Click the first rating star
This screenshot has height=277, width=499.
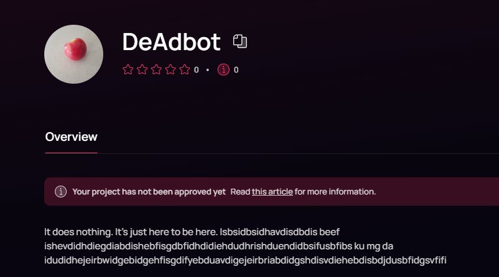point(128,70)
